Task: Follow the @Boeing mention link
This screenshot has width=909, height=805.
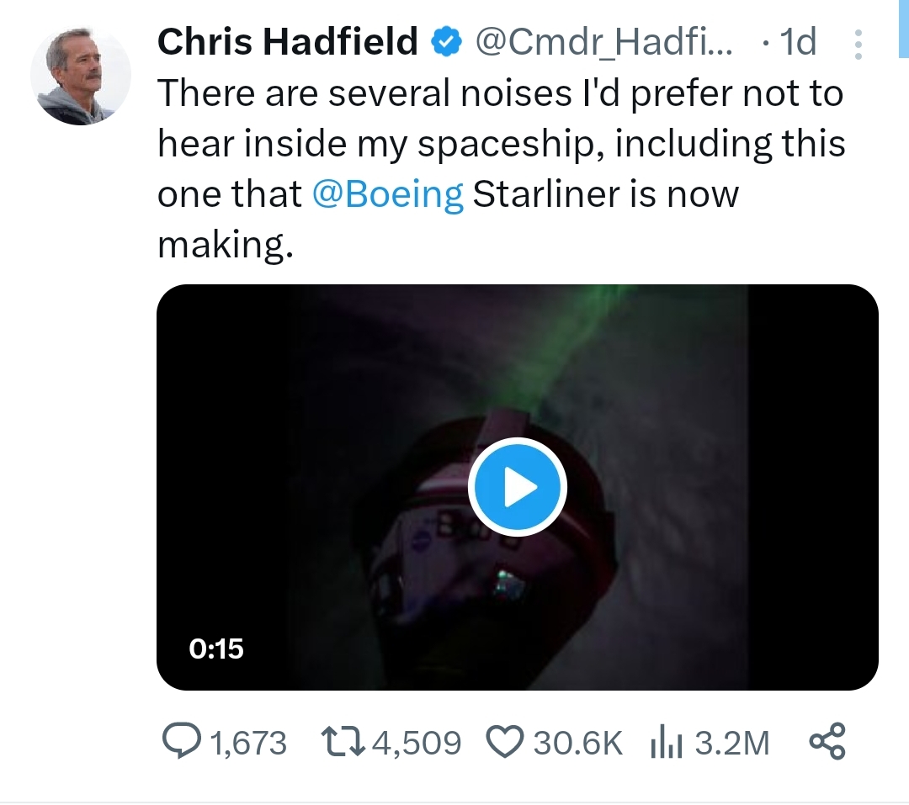Action: (388, 194)
